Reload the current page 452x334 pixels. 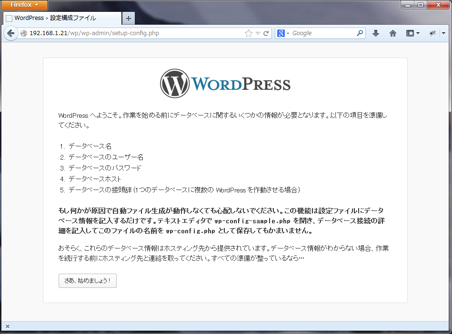[x=266, y=33]
